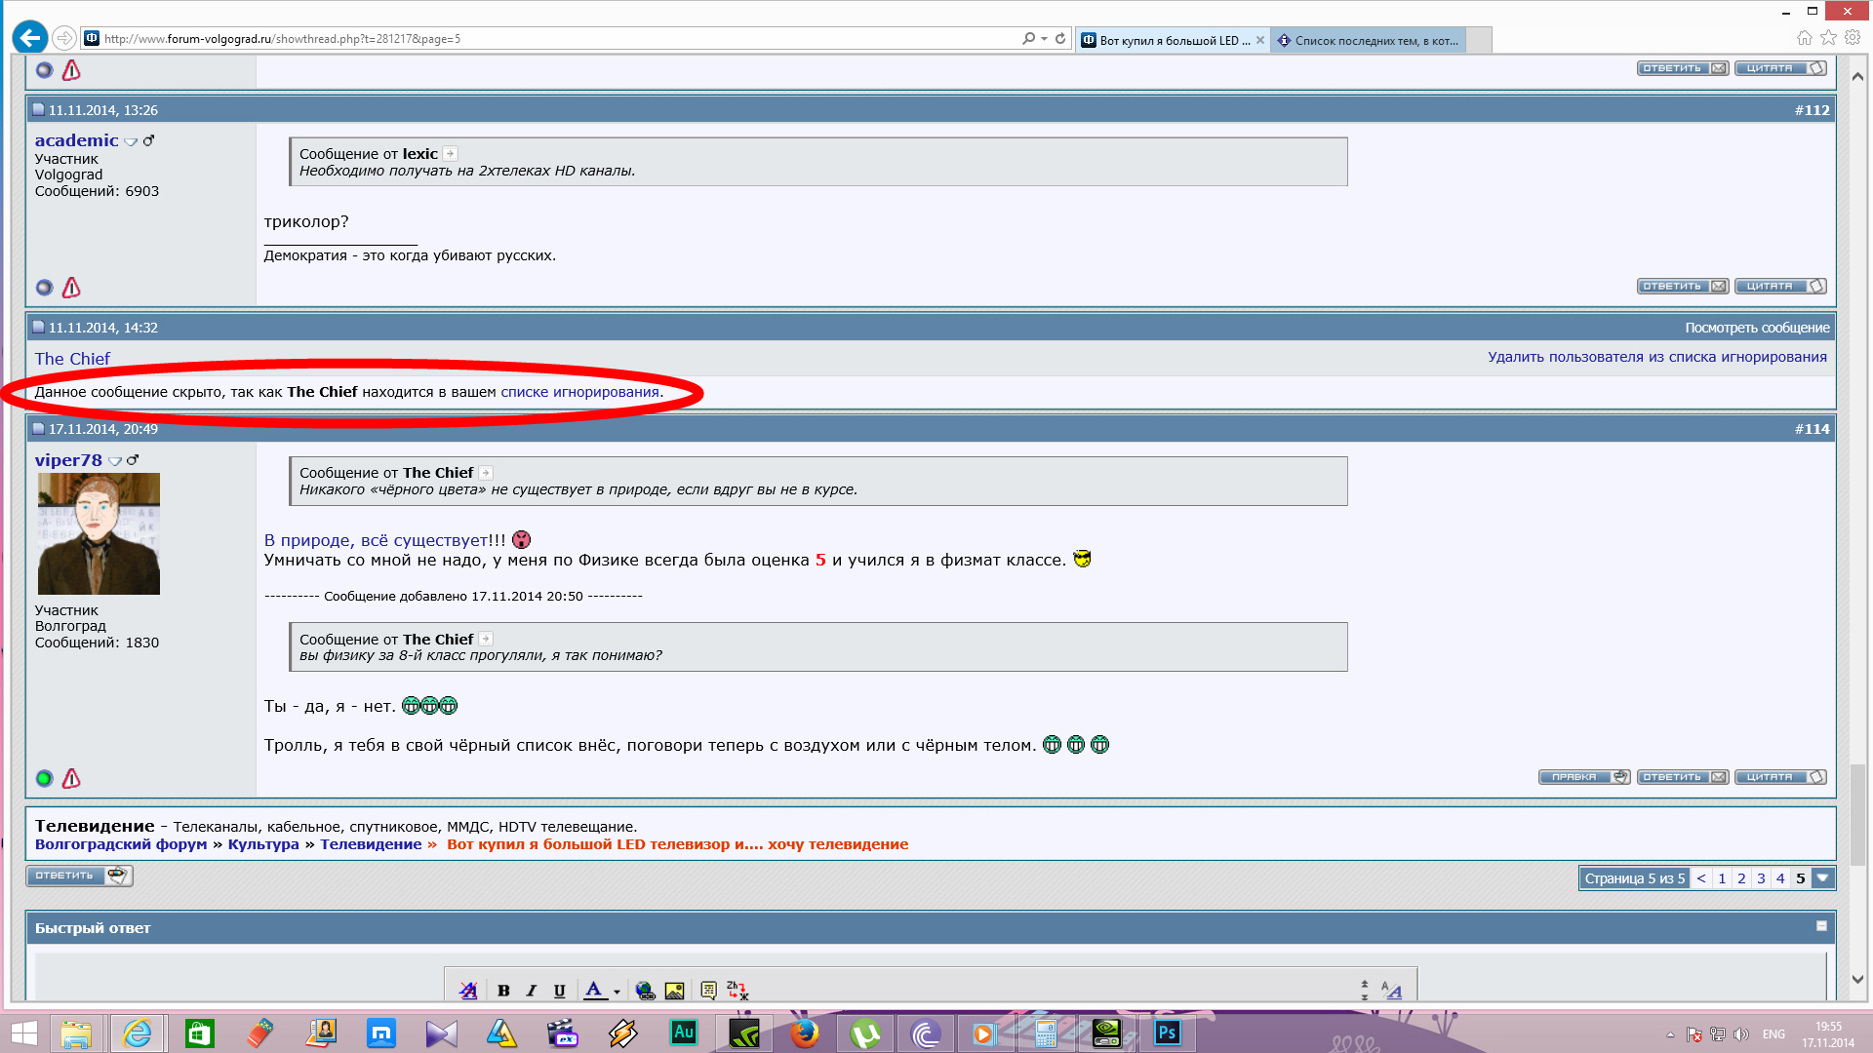Toggle underline formatting in quick reply
The image size is (1873, 1053).
point(559,991)
